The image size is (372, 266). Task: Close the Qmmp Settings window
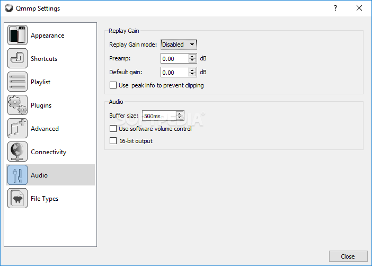pyautogui.click(x=359, y=8)
